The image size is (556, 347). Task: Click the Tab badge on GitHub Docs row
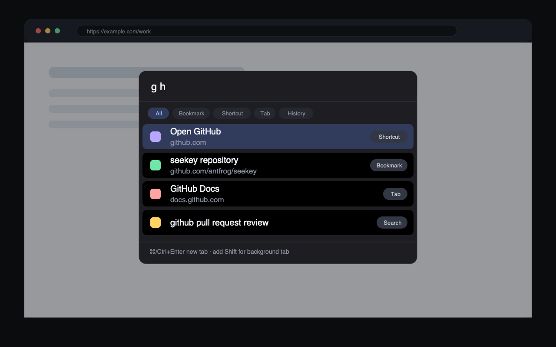(x=395, y=194)
